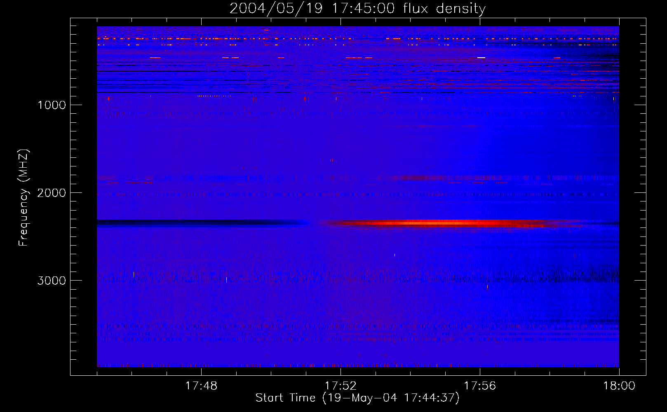Click the 17:52 time tick label
The height and width of the screenshot is (412, 667).
(x=341, y=386)
